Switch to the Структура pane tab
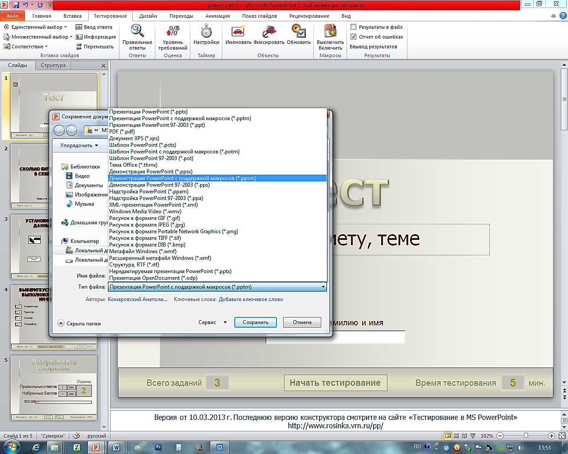The height and width of the screenshot is (454, 568). [x=53, y=65]
